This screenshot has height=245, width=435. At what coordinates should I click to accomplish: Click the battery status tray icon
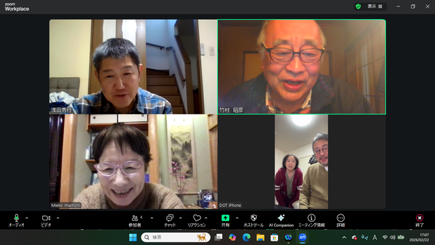[401, 238]
